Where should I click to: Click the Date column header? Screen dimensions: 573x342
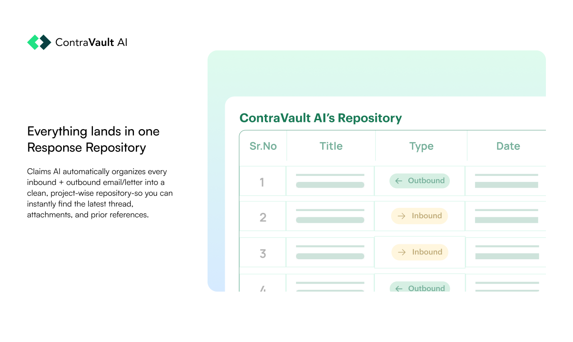(508, 146)
